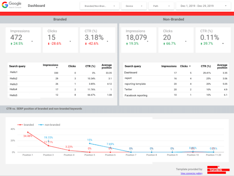Click the green up arrow beside 24.5%
The image size is (234, 176).
pyautogui.click(x=11, y=44)
